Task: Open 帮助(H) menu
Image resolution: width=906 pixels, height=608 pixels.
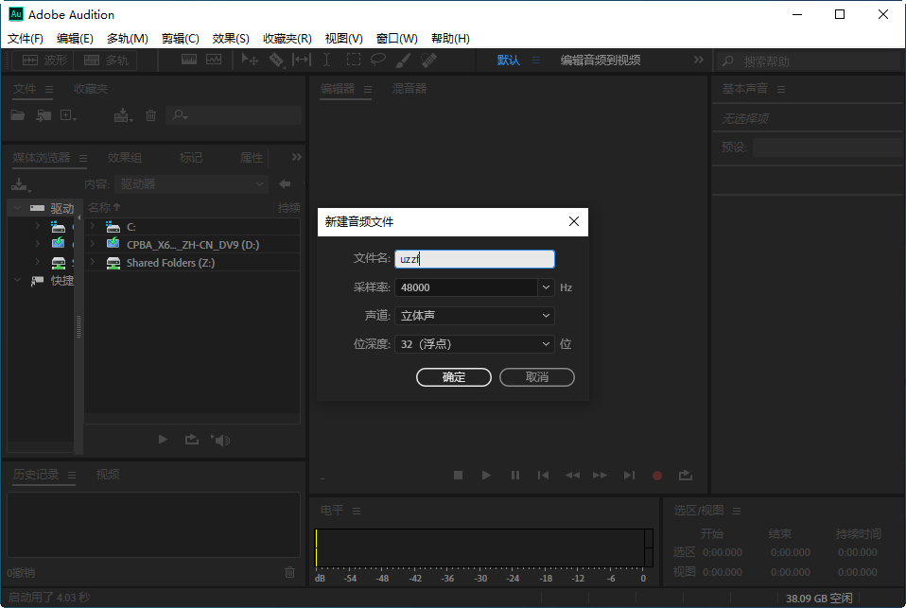Action: [450, 38]
